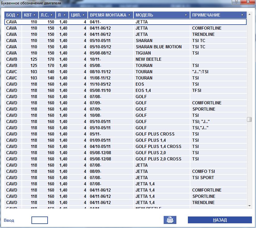
Task: Close the engine code dialog
Action: [248, 2]
